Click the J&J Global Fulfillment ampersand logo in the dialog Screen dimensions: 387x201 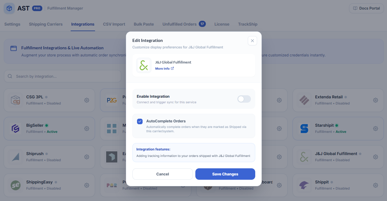click(144, 65)
